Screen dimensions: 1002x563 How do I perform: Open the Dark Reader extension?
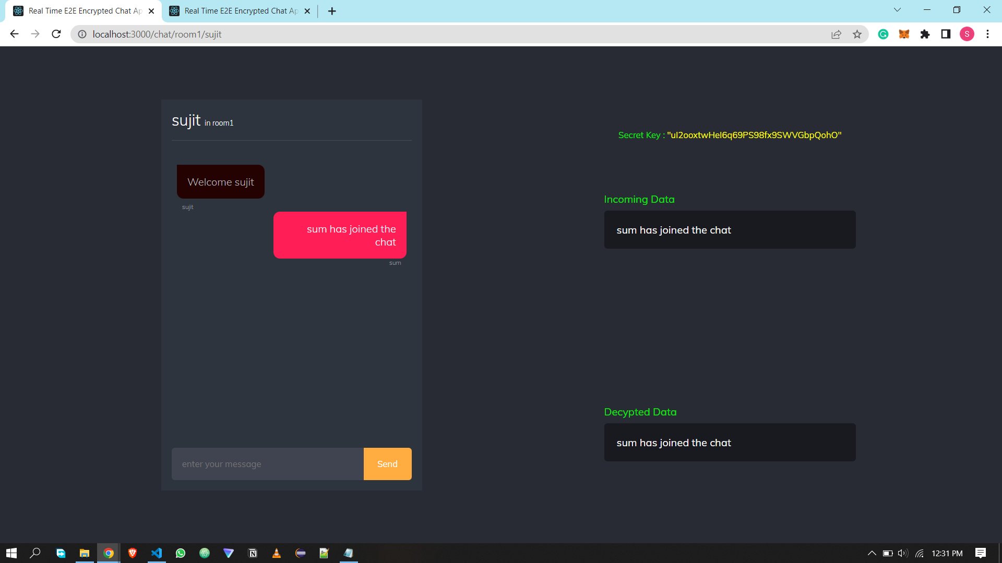945,34
